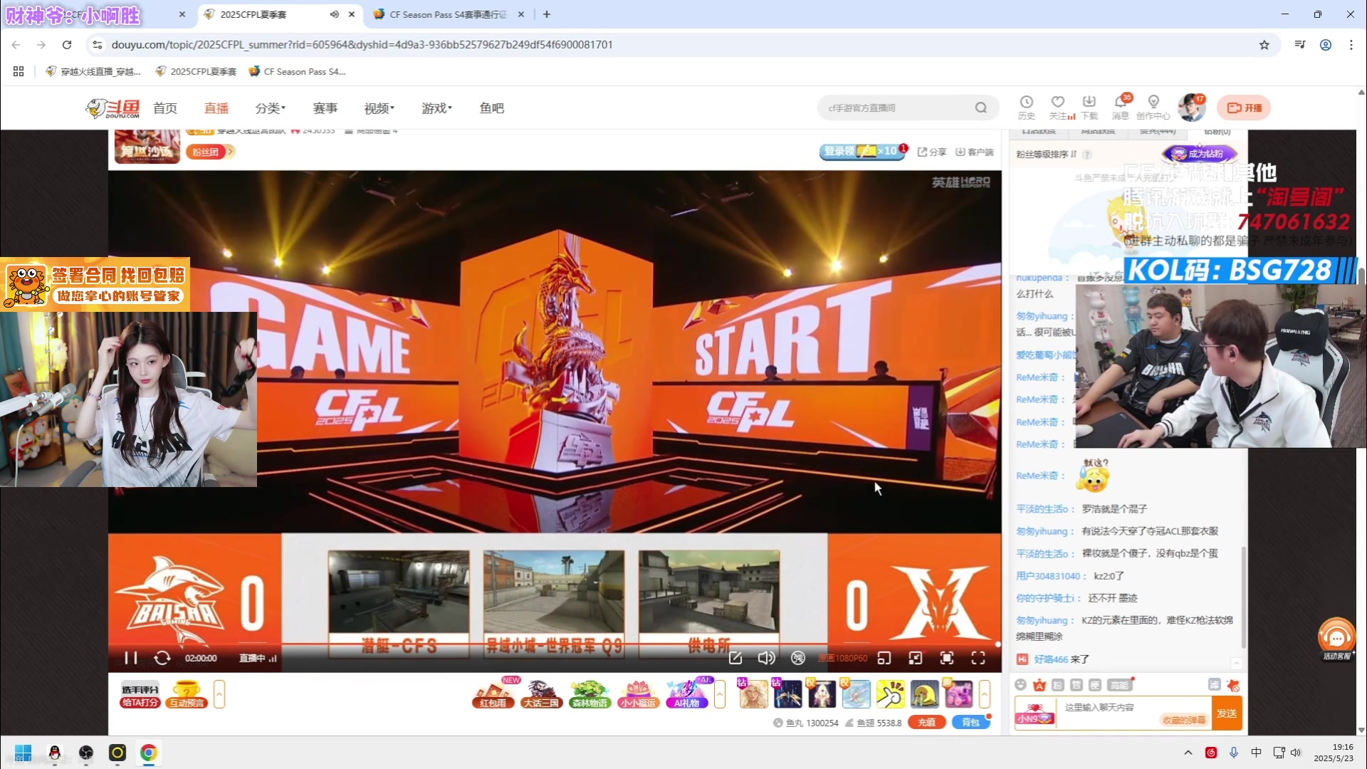Open the danmaku edit icon in player
The width and height of the screenshot is (1367, 769).
tap(735, 658)
